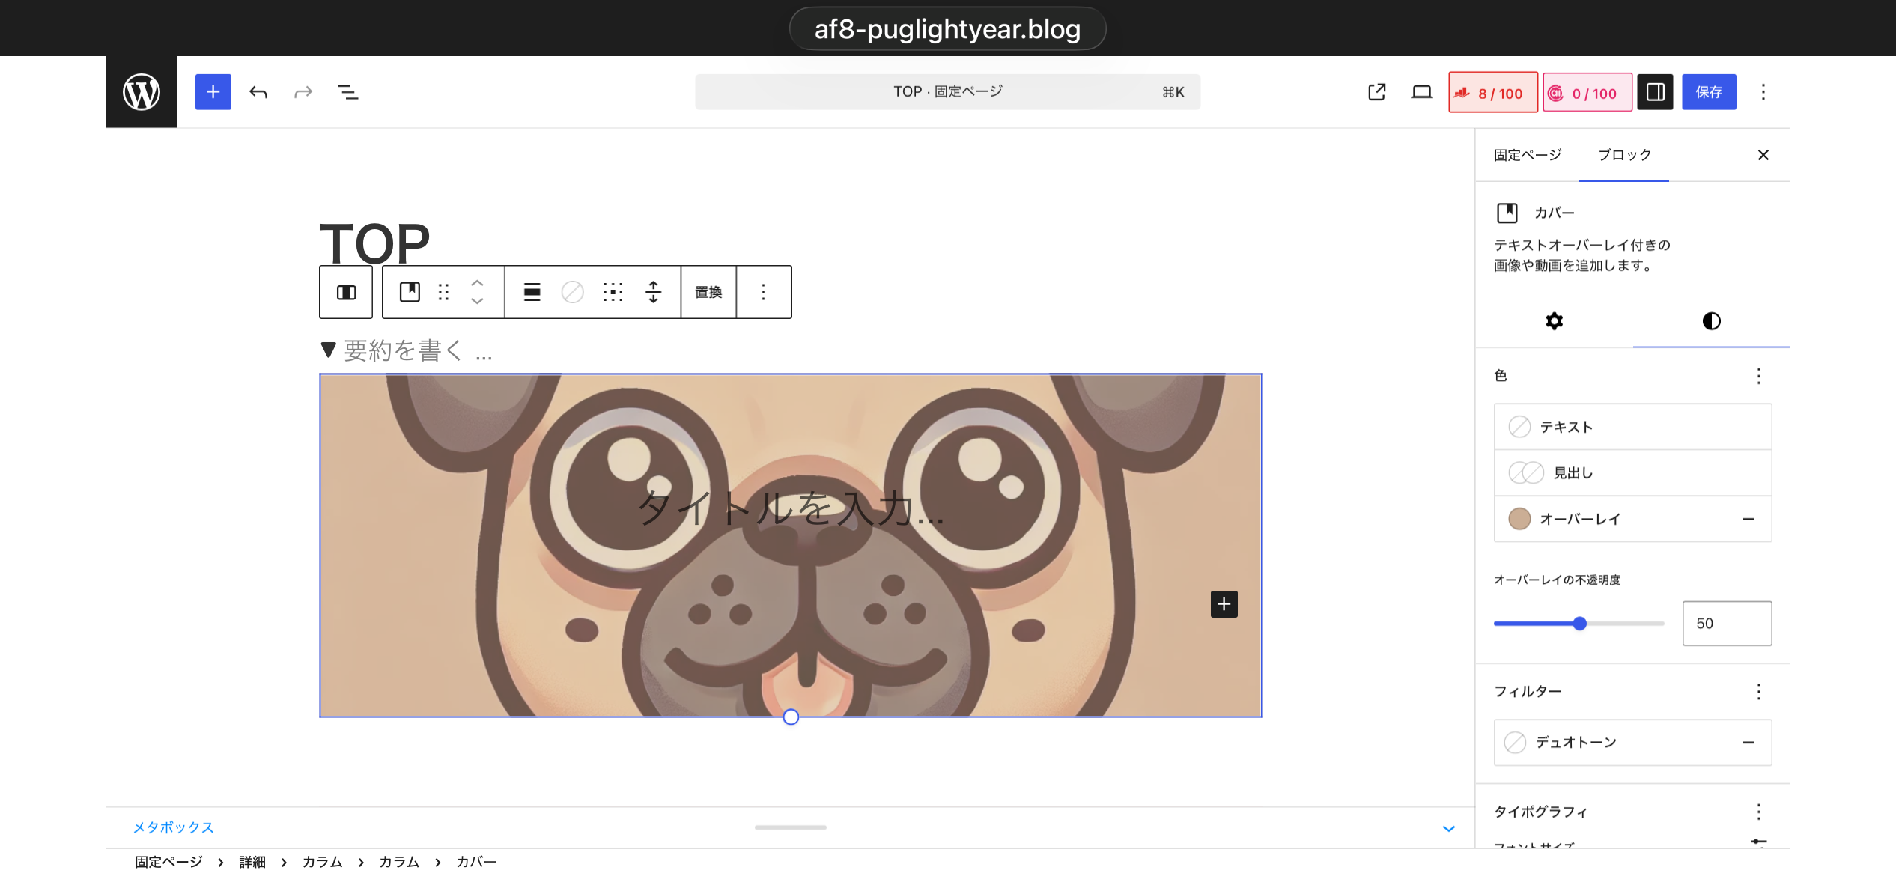Reset the デュオトーン filter with minus button
1896x876 pixels.
click(1748, 742)
